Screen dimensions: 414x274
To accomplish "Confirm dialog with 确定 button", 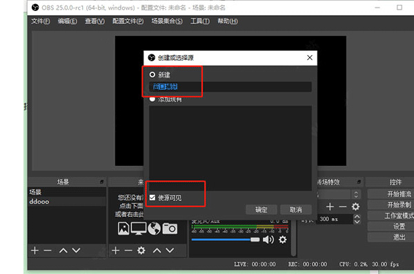I will (x=261, y=210).
